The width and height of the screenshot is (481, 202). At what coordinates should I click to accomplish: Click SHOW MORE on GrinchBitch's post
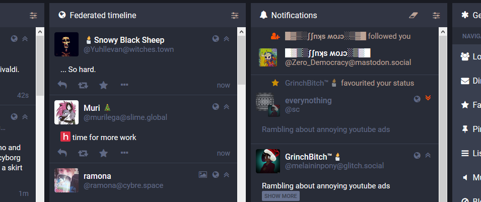click(x=281, y=196)
